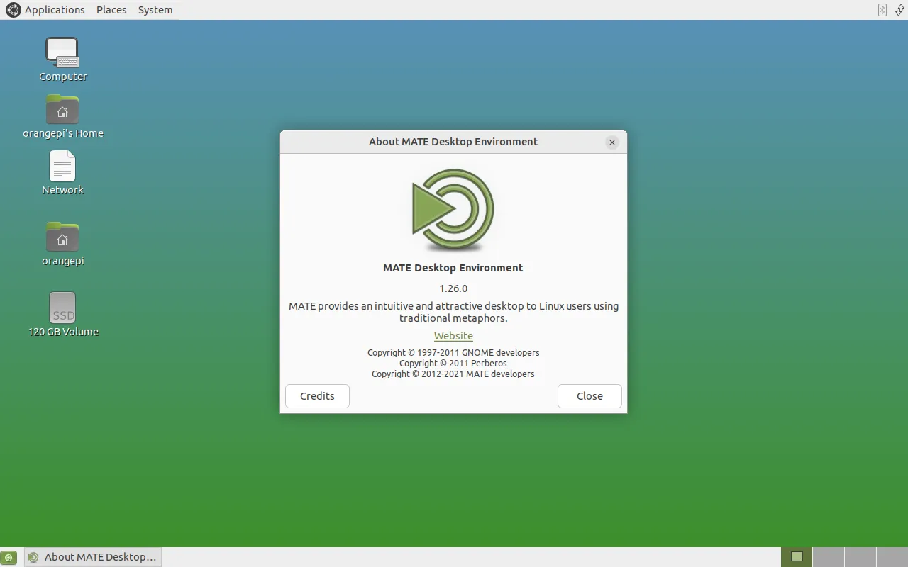Select the orangepi's Home folder icon
The image size is (908, 567).
click(62, 111)
